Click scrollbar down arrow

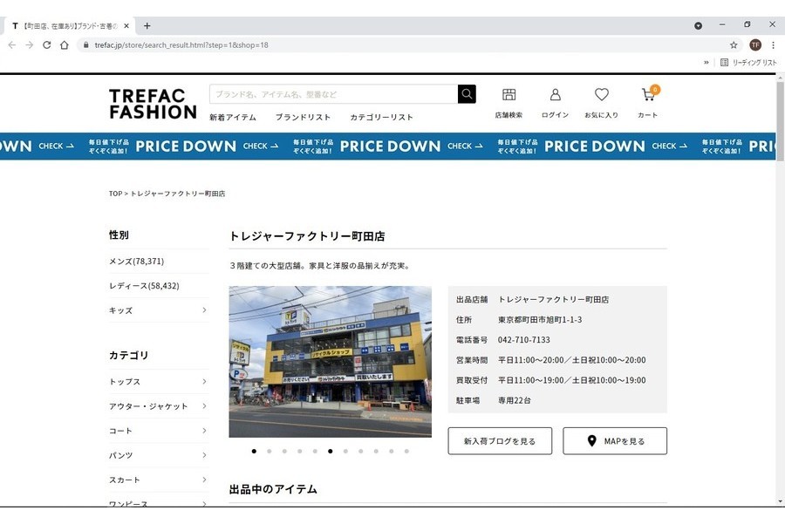pos(780,501)
